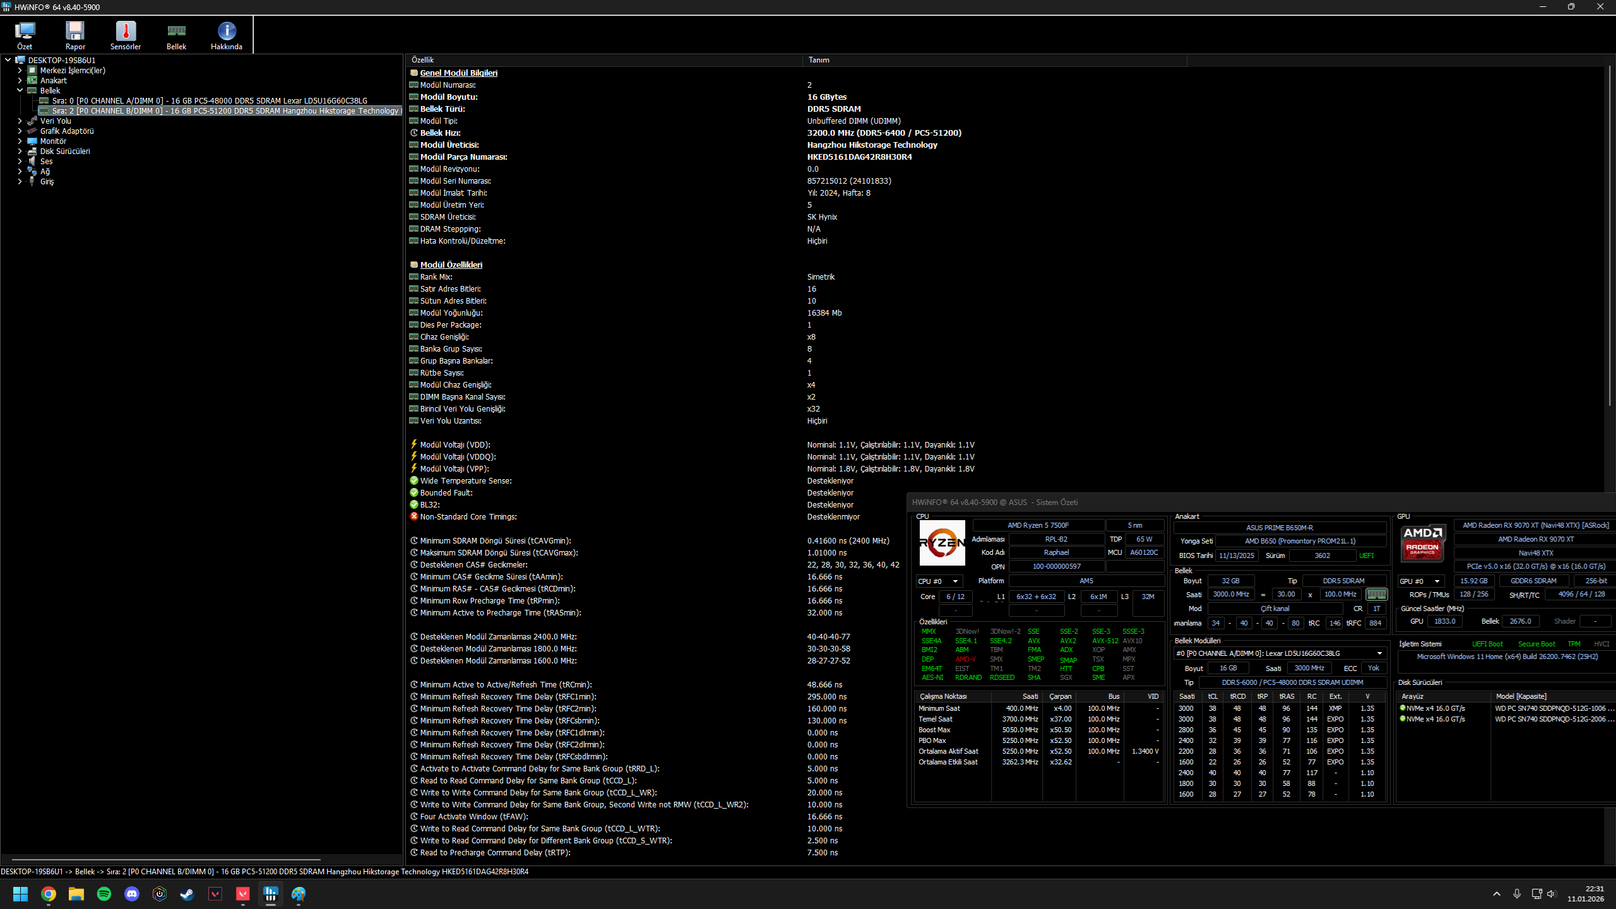Image resolution: width=1616 pixels, height=909 pixels.
Task: Expand the Grafik Adaptörü node
Action: click(x=20, y=131)
